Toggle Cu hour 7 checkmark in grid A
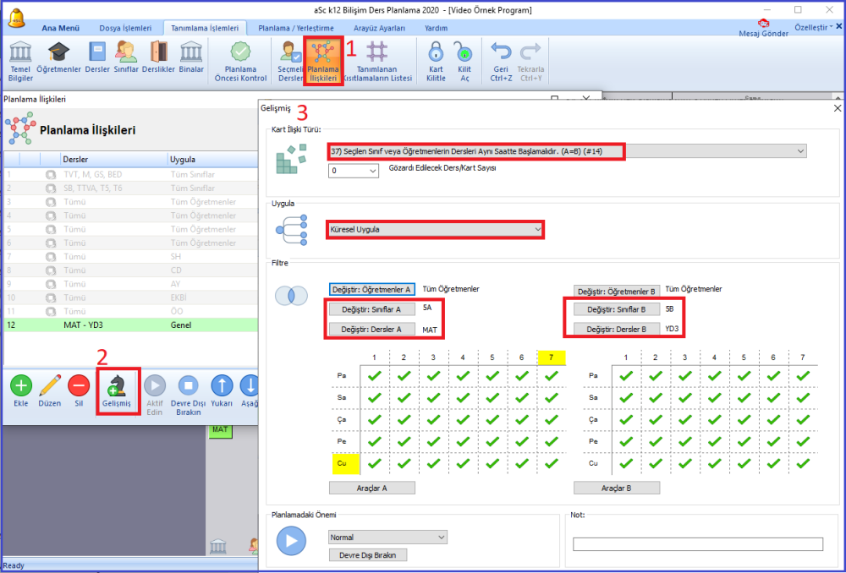 (552, 463)
